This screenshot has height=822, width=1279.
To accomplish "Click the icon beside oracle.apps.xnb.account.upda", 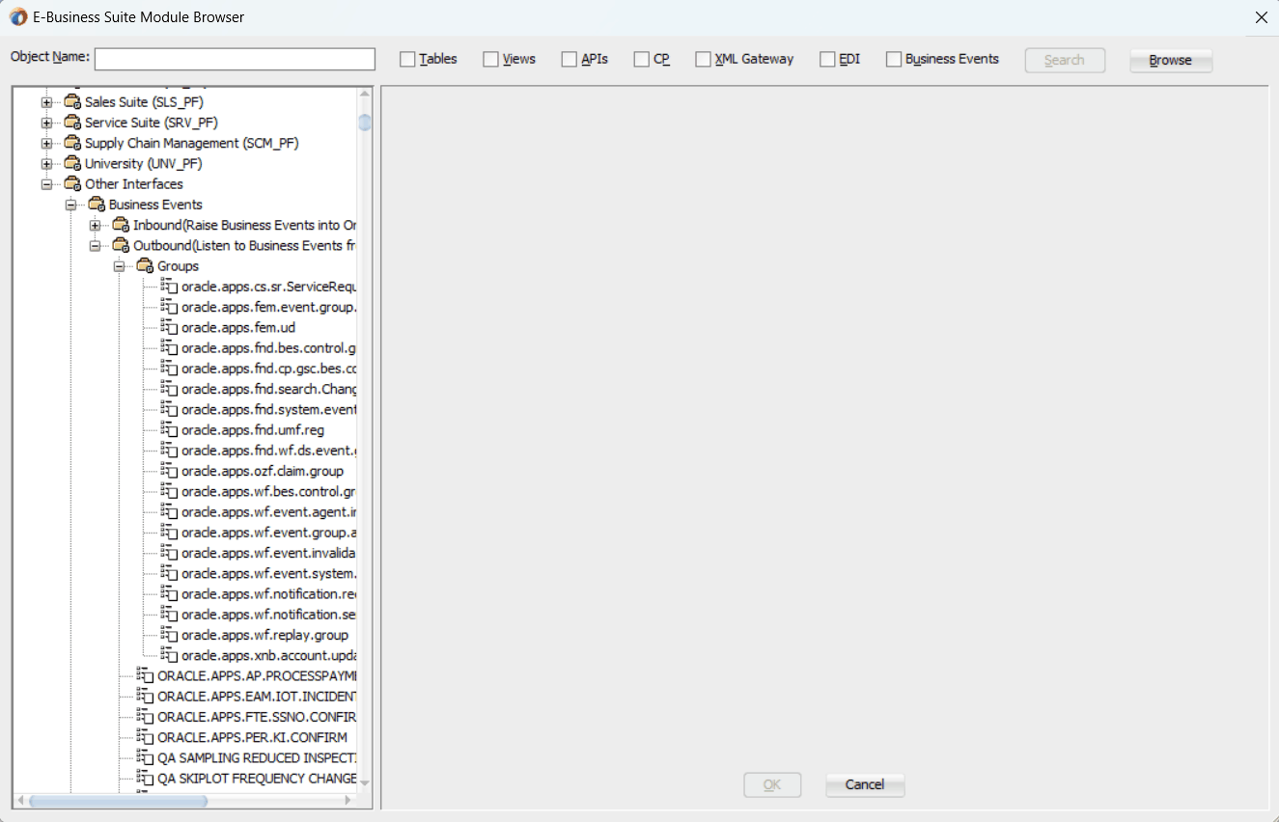I will pos(169,655).
